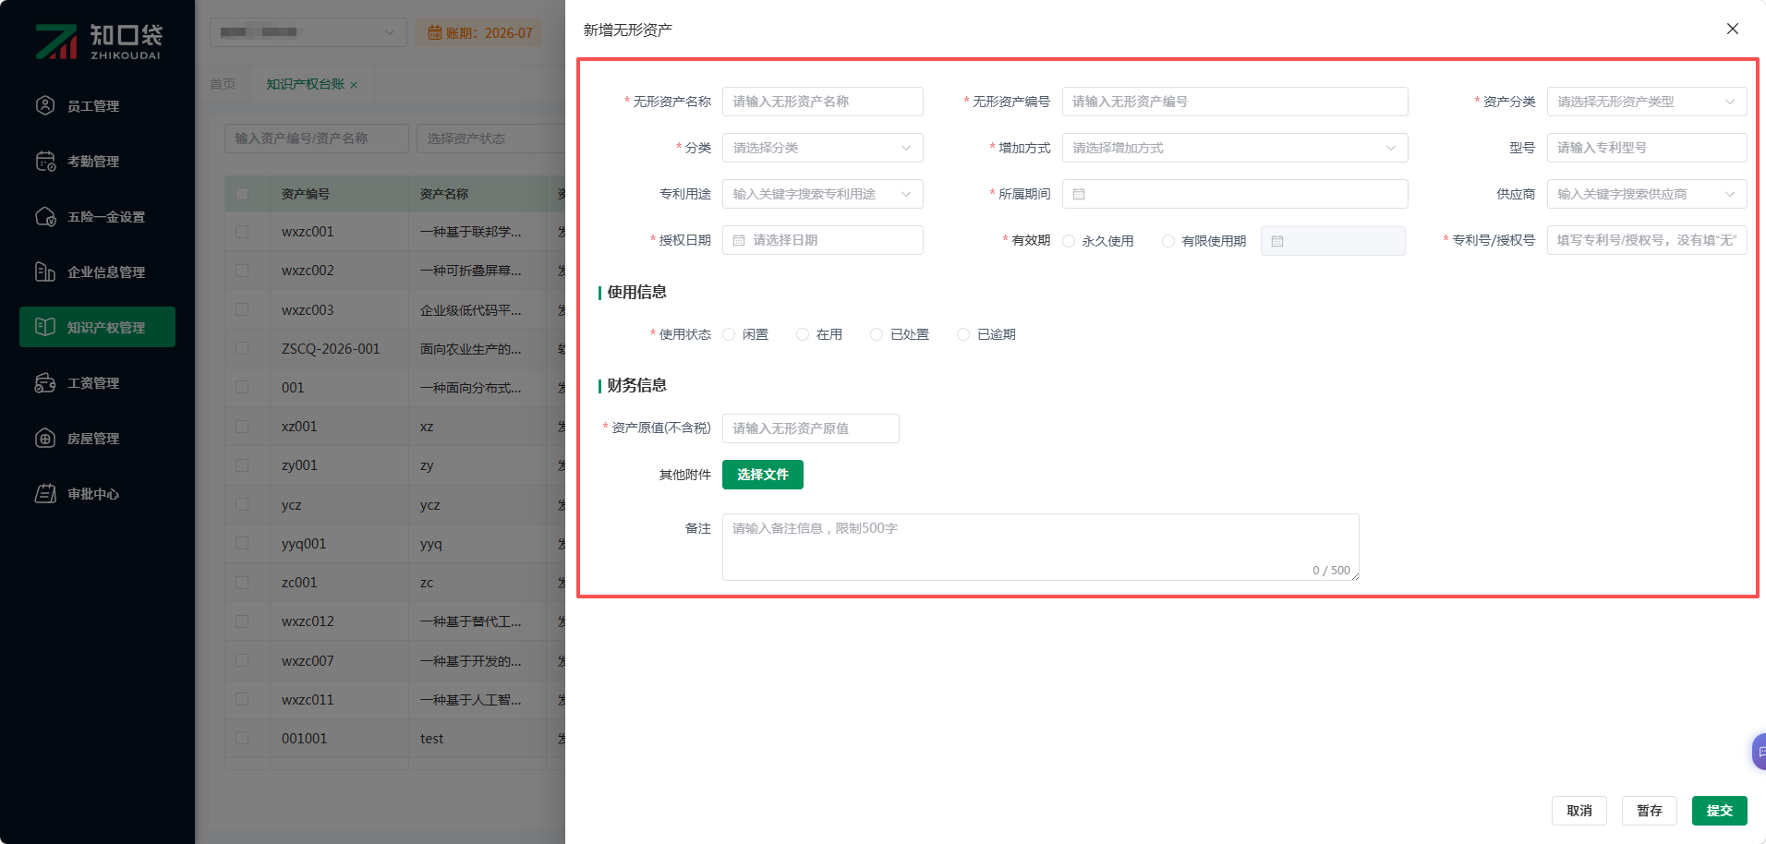Screen dimensions: 1766x844
Task: Click the 知口袋 logo
Action: tap(98, 41)
